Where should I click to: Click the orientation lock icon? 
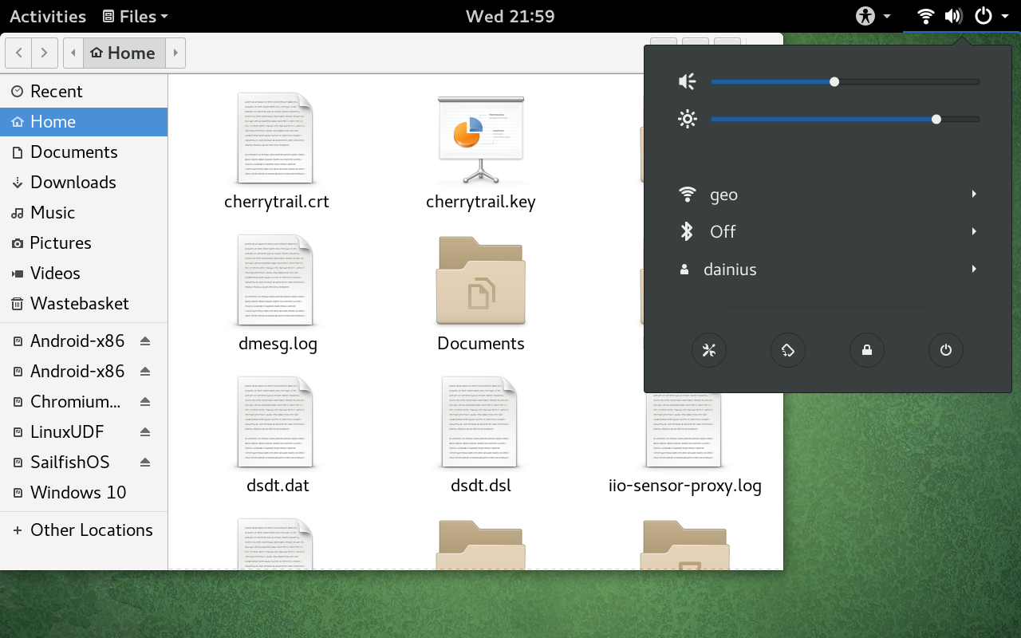787,350
